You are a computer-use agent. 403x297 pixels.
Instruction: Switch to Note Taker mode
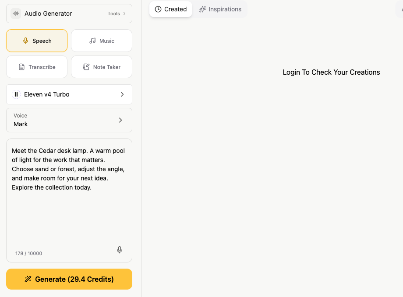point(102,67)
